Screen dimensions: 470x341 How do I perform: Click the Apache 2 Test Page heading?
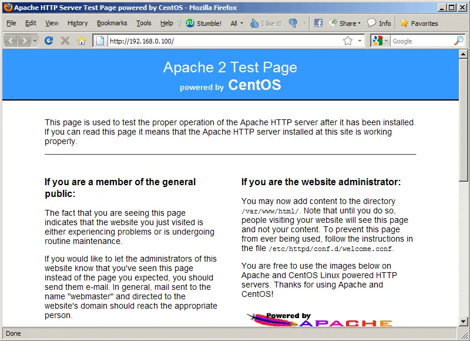coord(230,67)
